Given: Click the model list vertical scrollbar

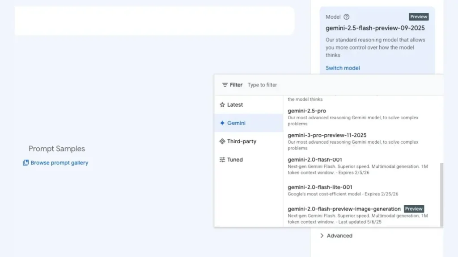Looking at the screenshot, I should 441,194.
